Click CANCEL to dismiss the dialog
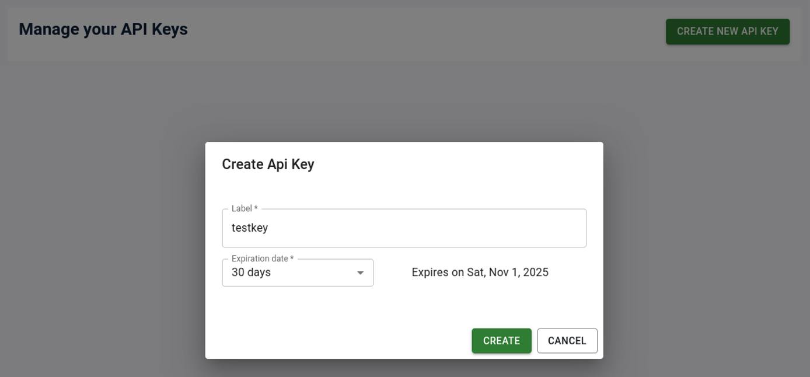This screenshot has width=810, height=377. (567, 340)
